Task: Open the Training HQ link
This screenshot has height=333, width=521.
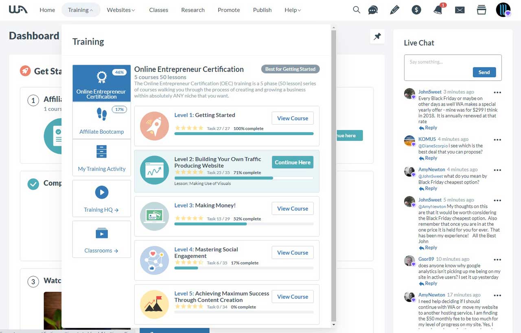Action: click(101, 210)
